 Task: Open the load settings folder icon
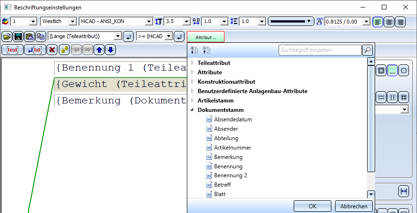pyautogui.click(x=7, y=37)
